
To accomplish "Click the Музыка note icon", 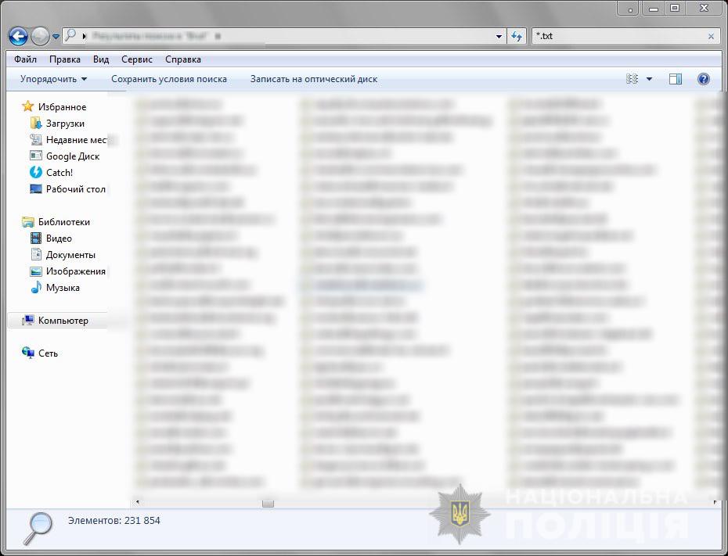I will tap(36, 288).
